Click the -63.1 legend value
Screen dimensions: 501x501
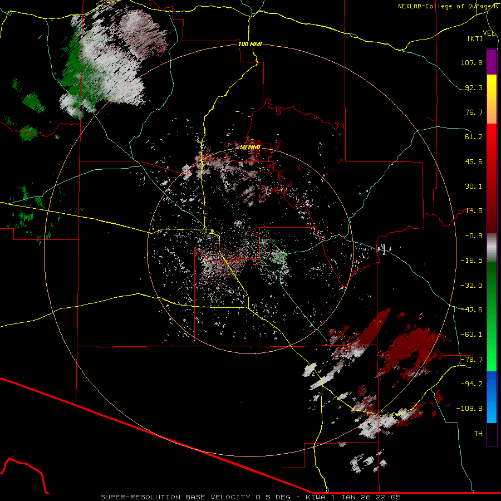471,335
